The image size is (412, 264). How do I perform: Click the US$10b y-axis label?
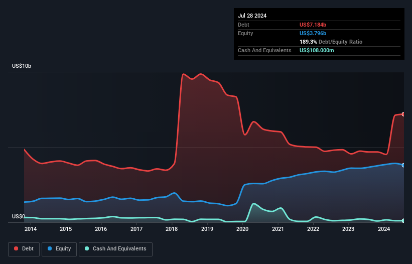(x=22, y=66)
